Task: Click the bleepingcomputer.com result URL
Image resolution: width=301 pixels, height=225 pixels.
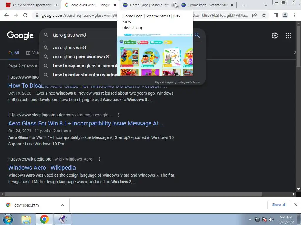Action: [x=60, y=115]
